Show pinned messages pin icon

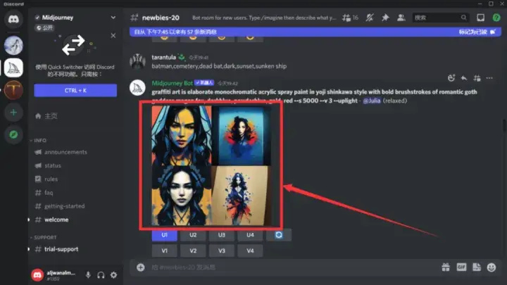point(385,18)
